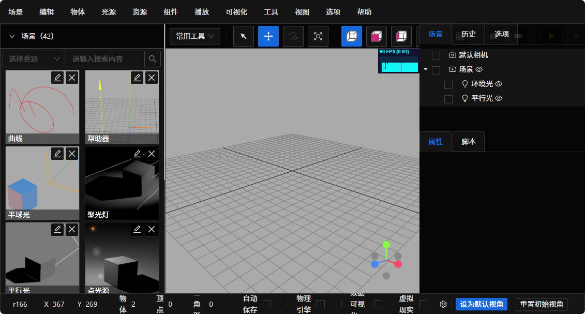Click the search magnifier icon
The width and height of the screenshot is (585, 314).
[x=153, y=59]
